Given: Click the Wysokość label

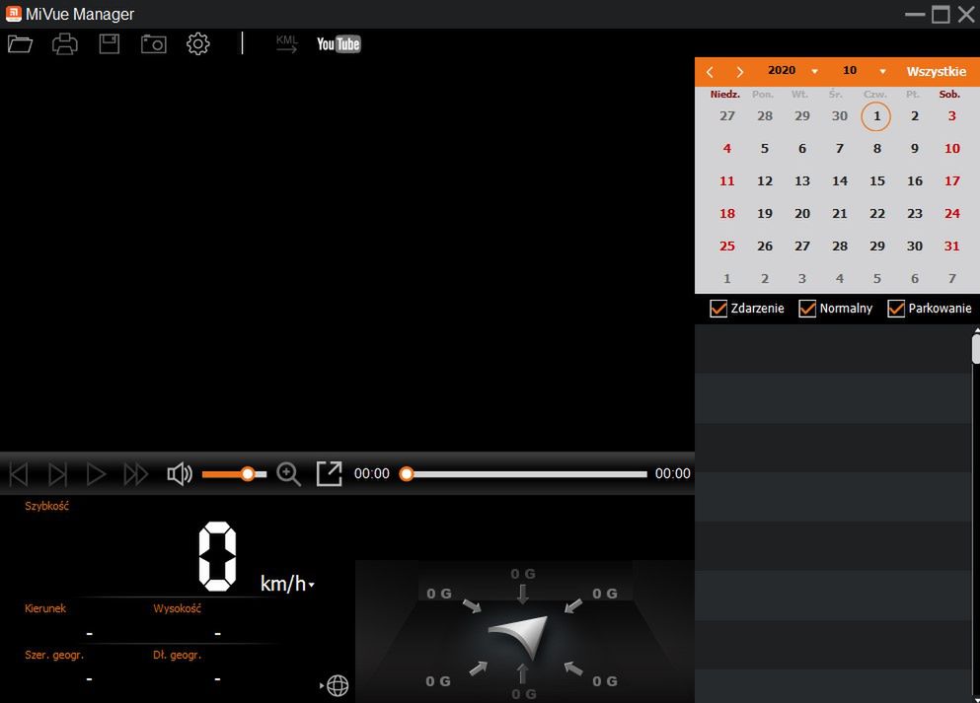Looking at the screenshot, I should [x=177, y=608].
